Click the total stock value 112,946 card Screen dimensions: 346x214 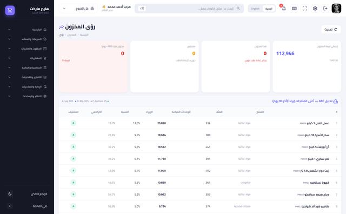tap(307, 66)
